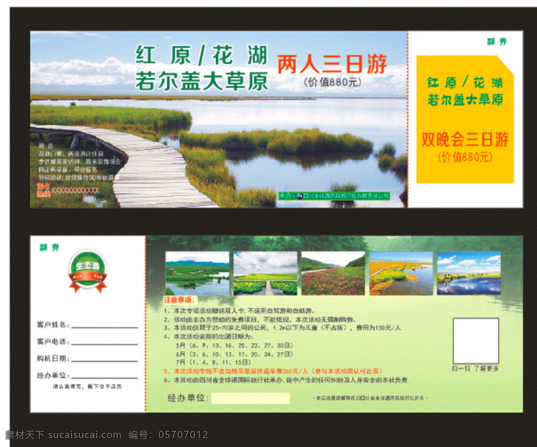Click the 购机日期 blank line

pos(104,361)
